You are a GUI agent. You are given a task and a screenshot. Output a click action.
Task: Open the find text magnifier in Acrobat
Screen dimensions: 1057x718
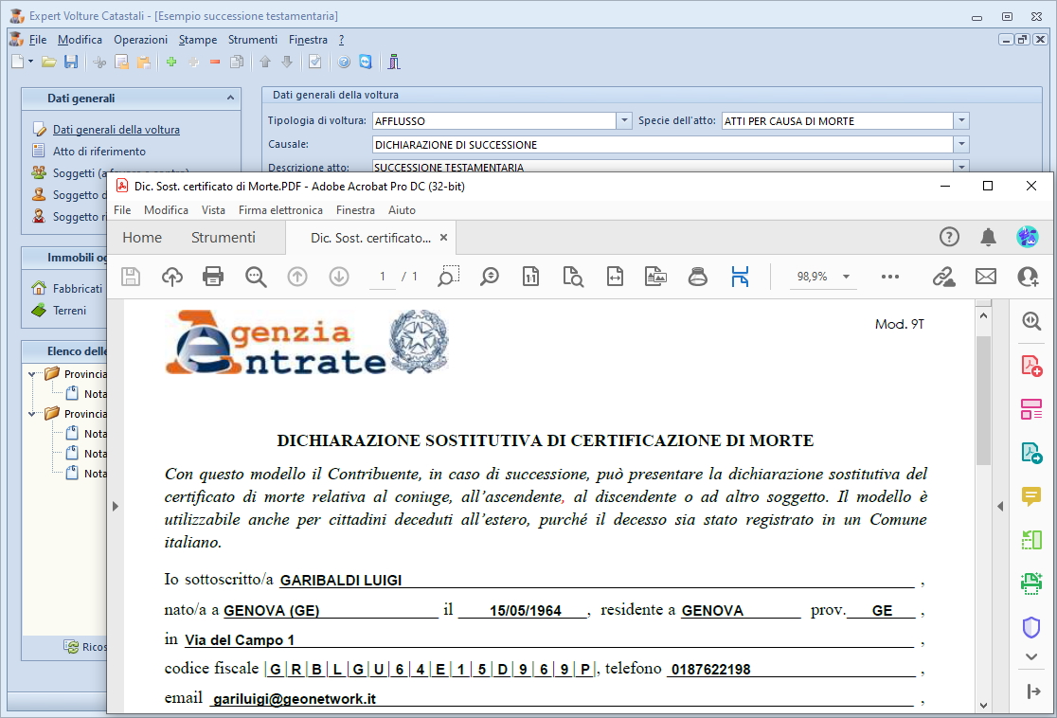point(256,277)
